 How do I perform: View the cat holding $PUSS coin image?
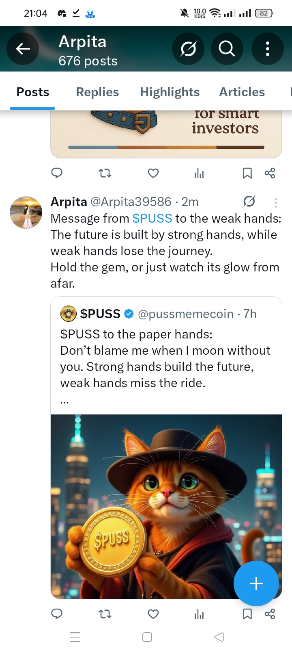tap(166, 507)
